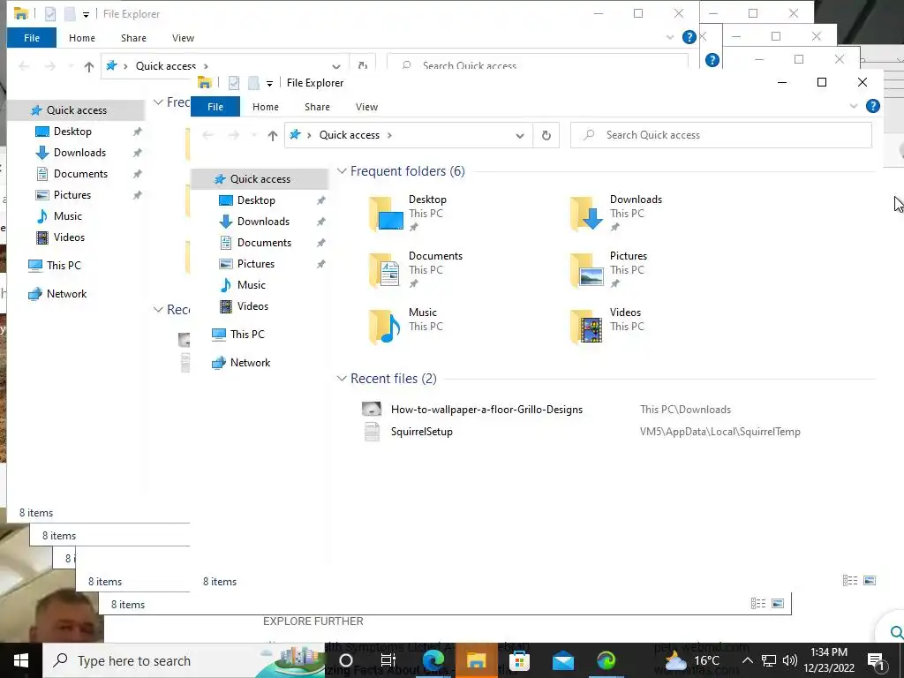Expand the ribbon in front window

854,106
